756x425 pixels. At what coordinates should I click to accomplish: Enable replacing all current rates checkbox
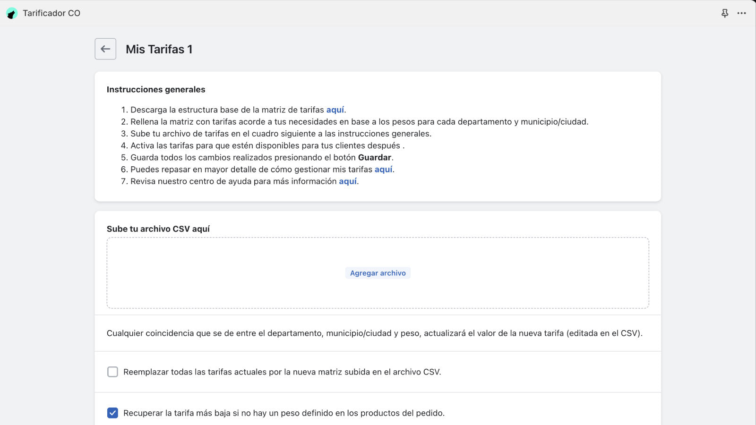tap(112, 372)
